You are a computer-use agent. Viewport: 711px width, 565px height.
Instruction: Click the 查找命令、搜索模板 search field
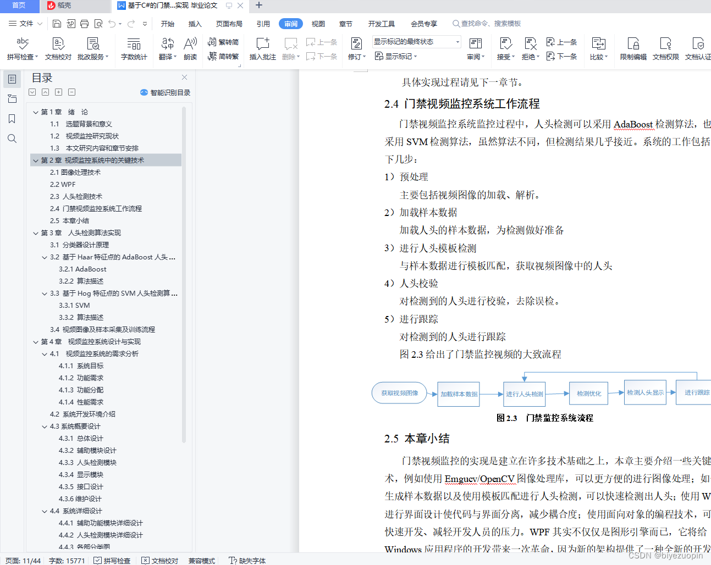click(487, 24)
